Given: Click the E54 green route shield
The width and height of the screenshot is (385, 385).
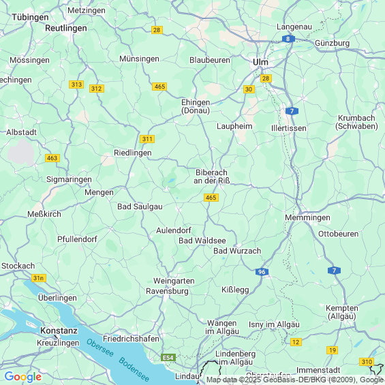Looking at the screenshot, I should [x=168, y=358].
